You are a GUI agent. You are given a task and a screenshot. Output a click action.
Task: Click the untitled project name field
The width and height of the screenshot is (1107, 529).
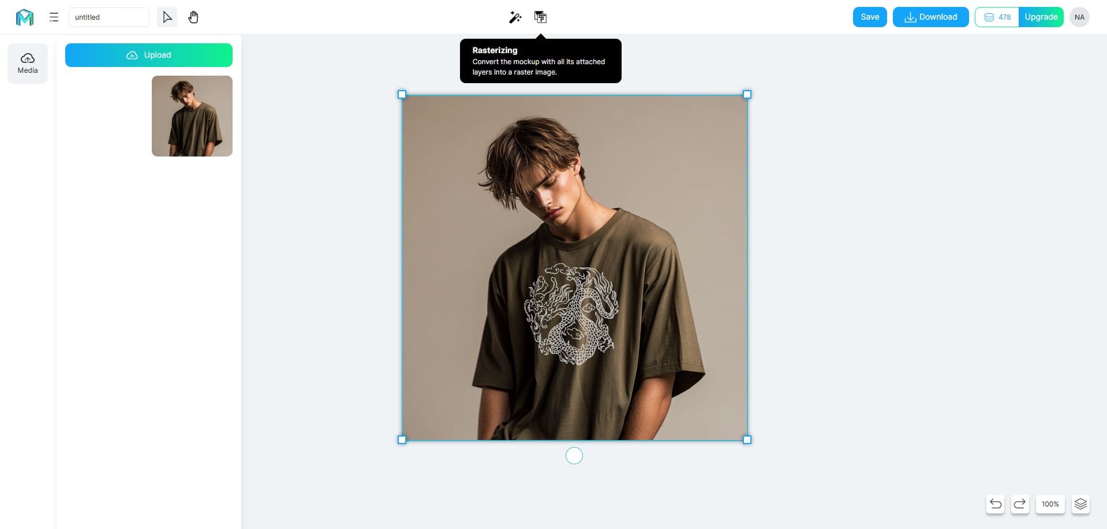[x=109, y=17]
